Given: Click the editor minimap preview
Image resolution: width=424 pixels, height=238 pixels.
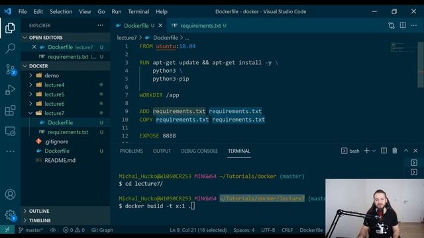Looking at the screenshot, I should pyautogui.click(x=403, y=48).
